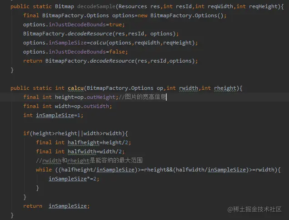Image resolution: width=289 pixels, height=220 pixels.
Task: Click underlined calcu in method declaration
Action: pos(75,88)
